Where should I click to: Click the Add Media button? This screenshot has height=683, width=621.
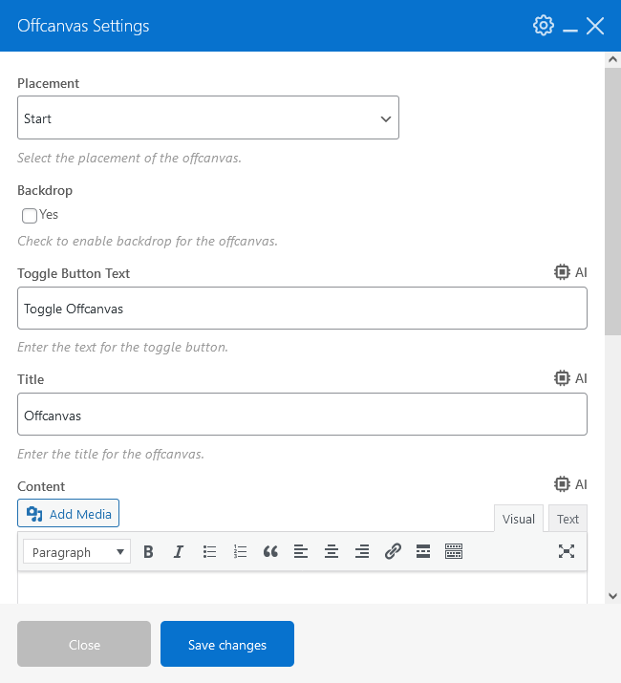(x=69, y=514)
